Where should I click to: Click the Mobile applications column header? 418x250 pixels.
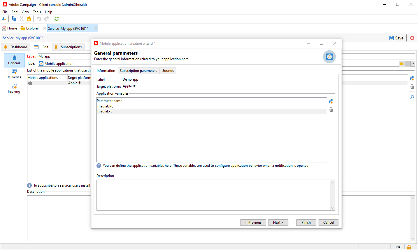[47, 78]
